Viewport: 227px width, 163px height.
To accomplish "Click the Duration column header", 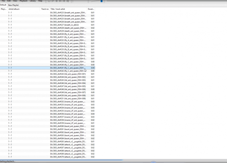I will click(91, 9).
